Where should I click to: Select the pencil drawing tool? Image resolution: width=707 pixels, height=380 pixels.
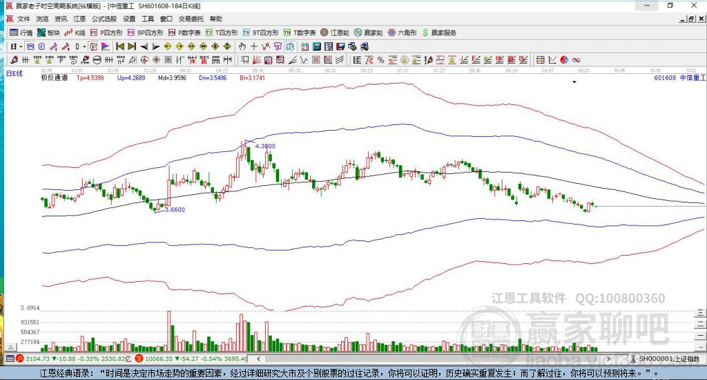coord(14,59)
